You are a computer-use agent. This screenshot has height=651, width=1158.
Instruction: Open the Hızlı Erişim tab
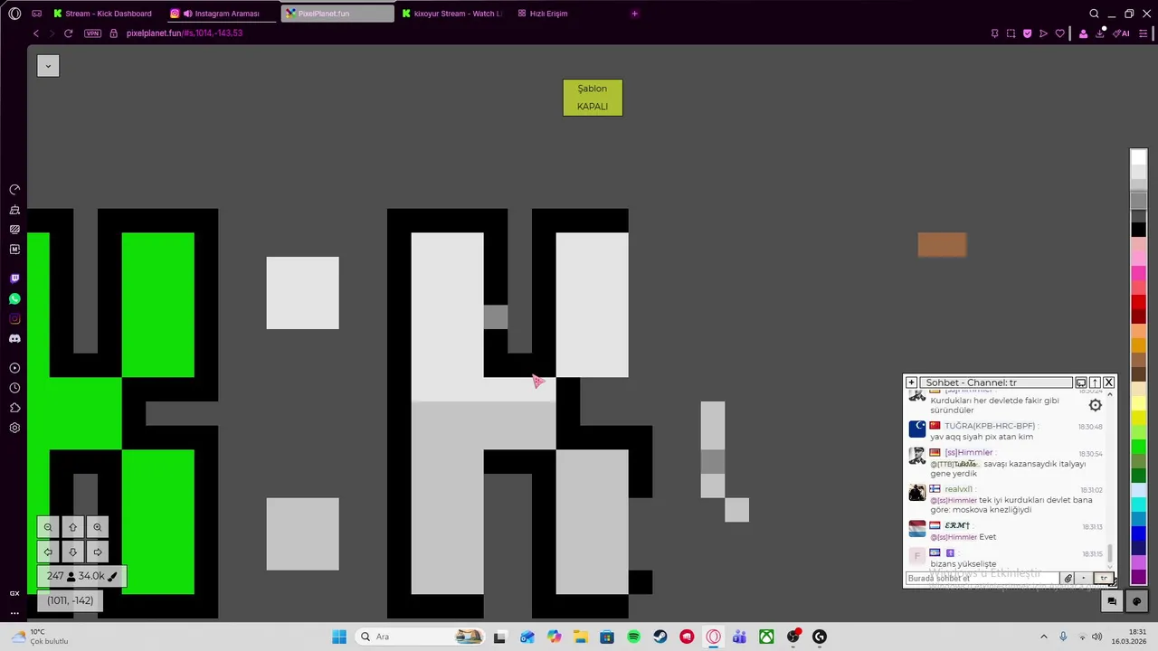pyautogui.click(x=548, y=14)
